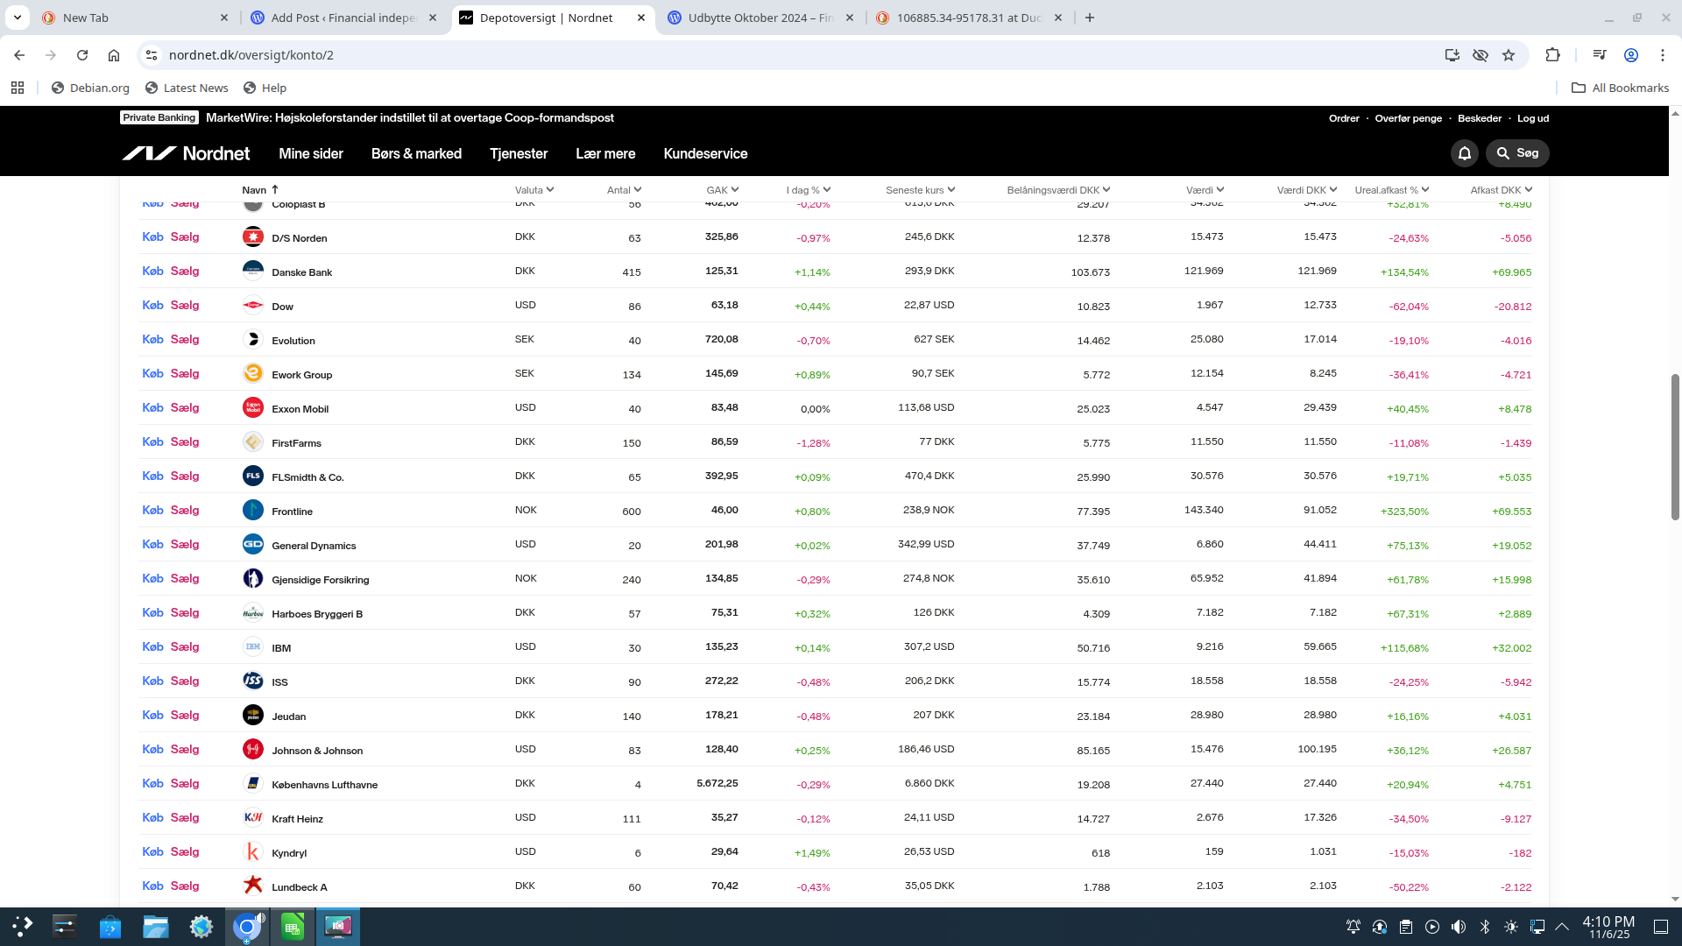
Task: Open the Tjenester menu
Action: [x=519, y=153]
